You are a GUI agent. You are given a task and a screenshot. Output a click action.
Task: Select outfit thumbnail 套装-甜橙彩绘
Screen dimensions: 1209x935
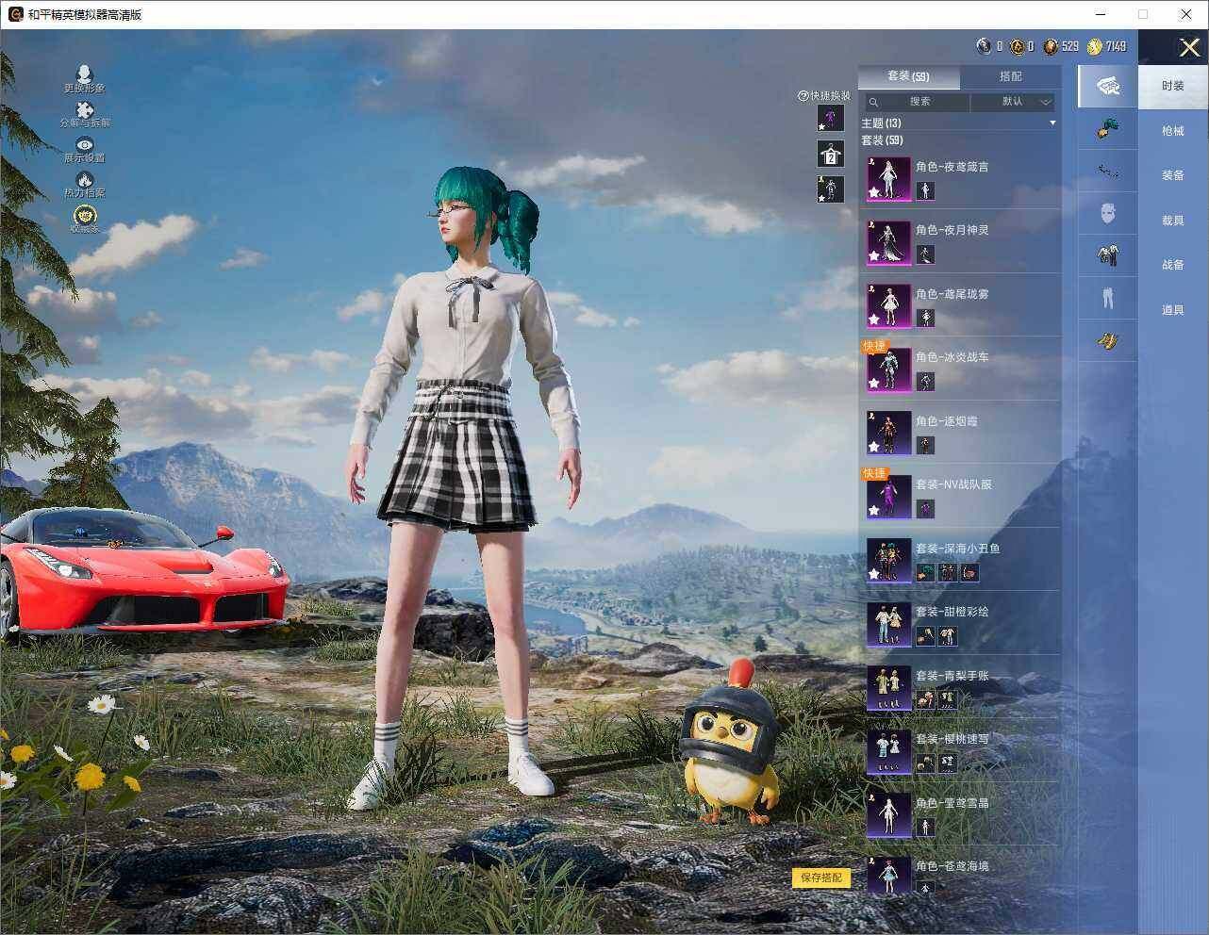pyautogui.click(x=888, y=624)
